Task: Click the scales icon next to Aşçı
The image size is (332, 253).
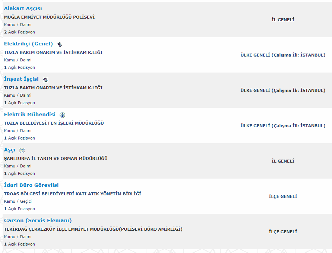Action: (x=22, y=150)
